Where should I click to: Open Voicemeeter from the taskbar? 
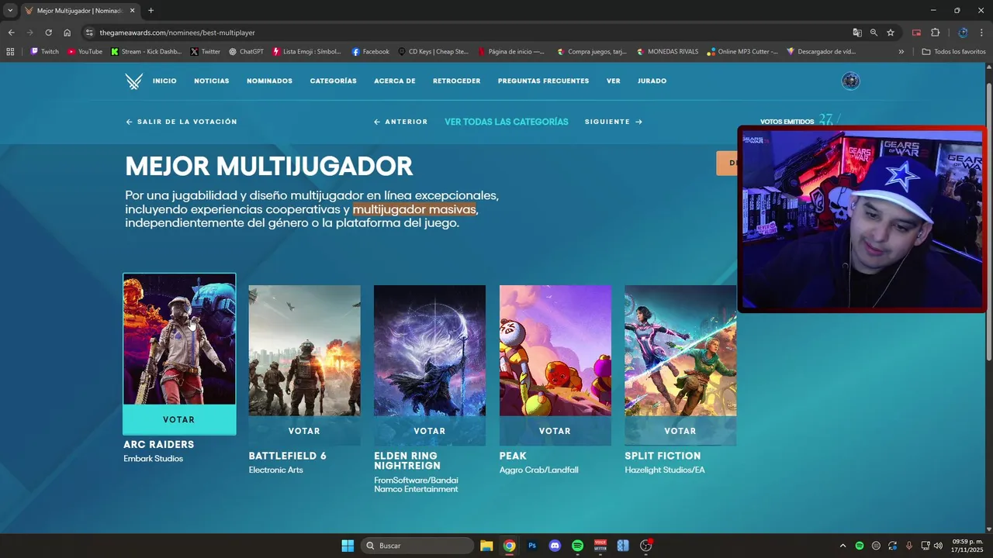(x=600, y=546)
